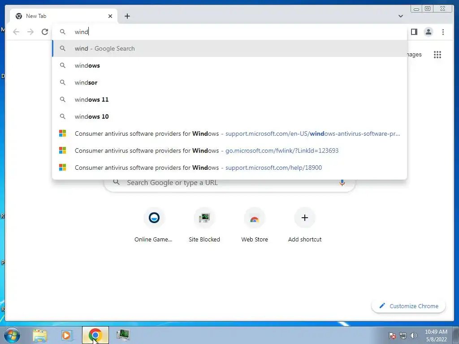Click the browser Forward arrow
This screenshot has height=344, width=459.
click(x=30, y=32)
